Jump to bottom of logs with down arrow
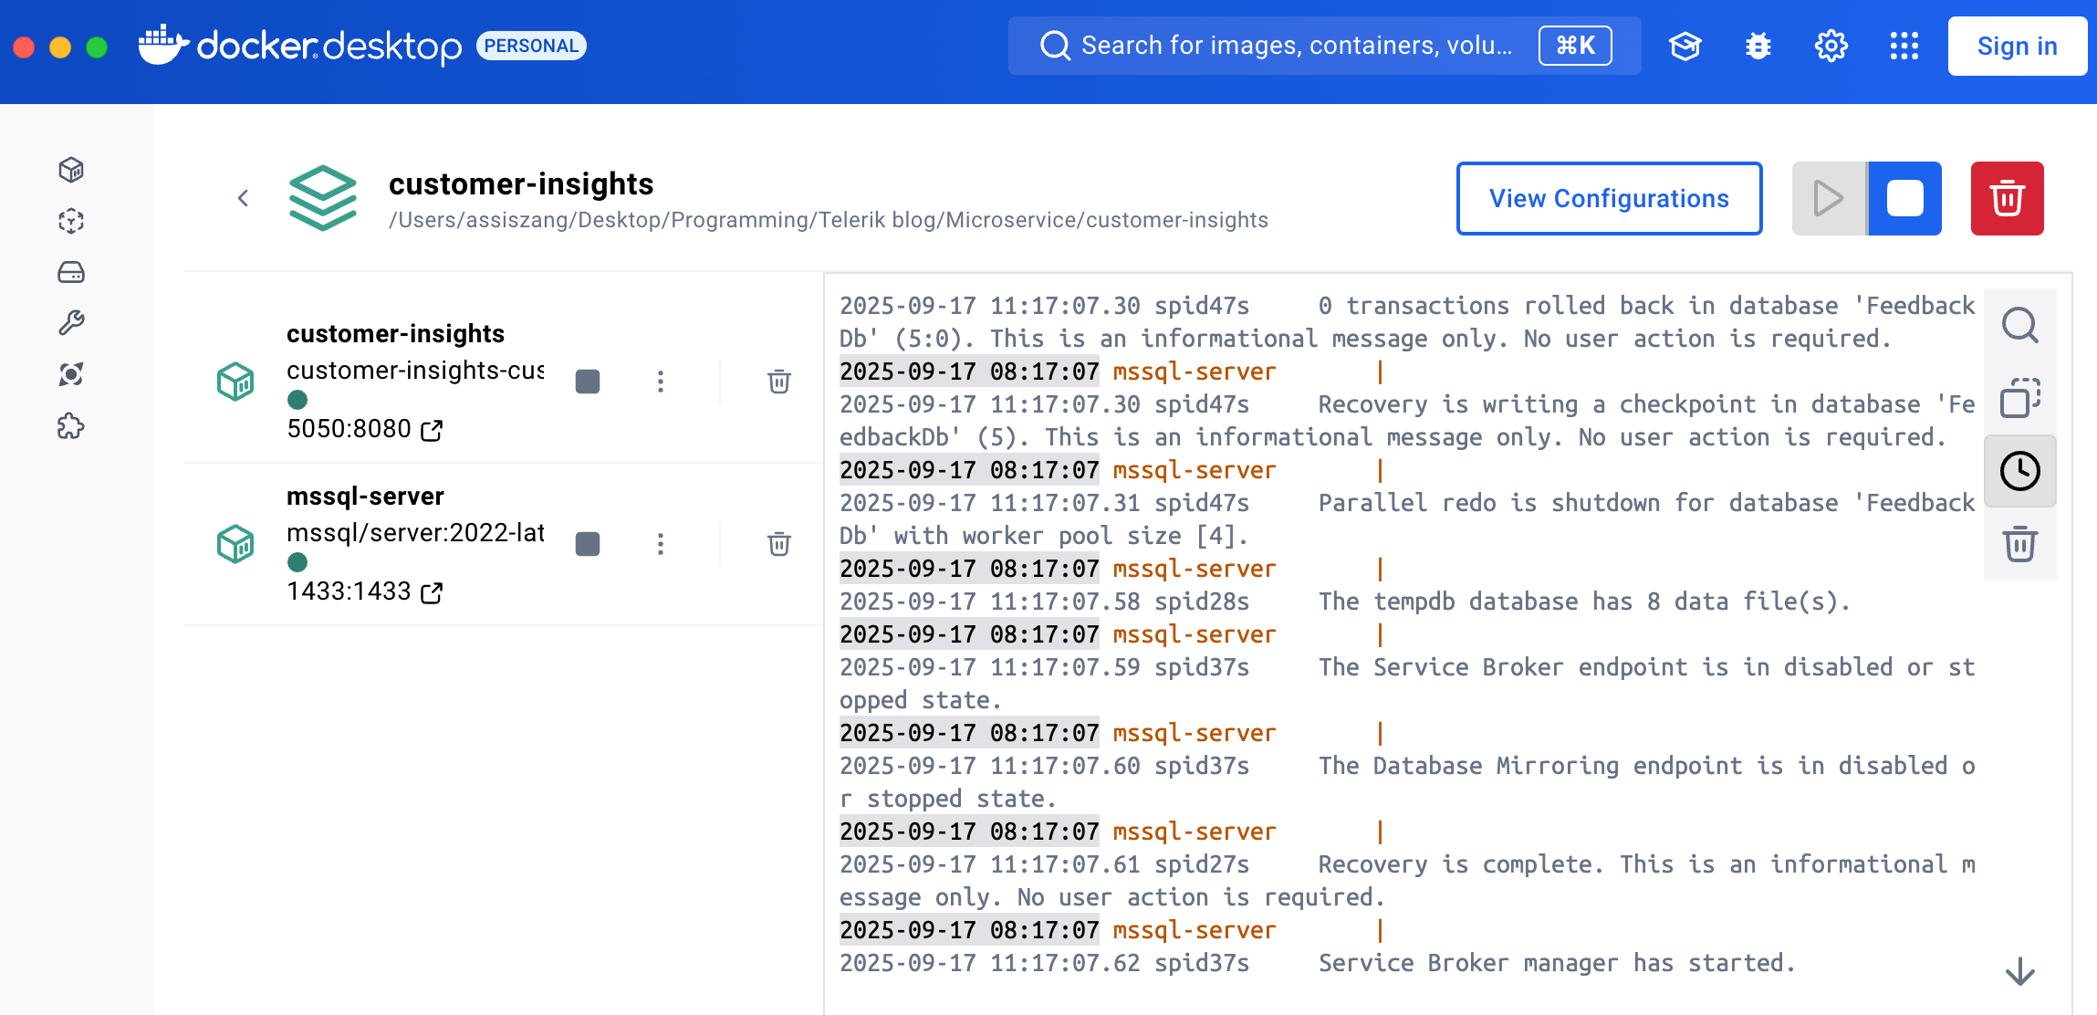The width and height of the screenshot is (2097, 1015). [2019, 971]
